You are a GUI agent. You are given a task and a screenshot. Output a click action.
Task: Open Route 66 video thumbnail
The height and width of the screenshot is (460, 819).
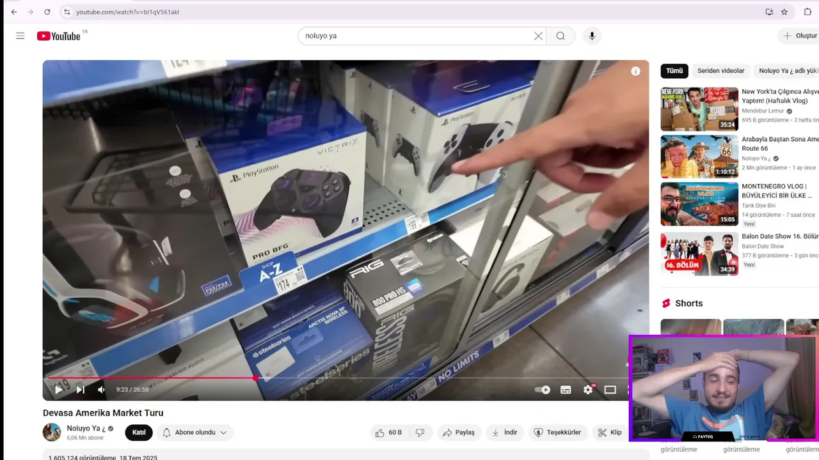click(x=699, y=157)
